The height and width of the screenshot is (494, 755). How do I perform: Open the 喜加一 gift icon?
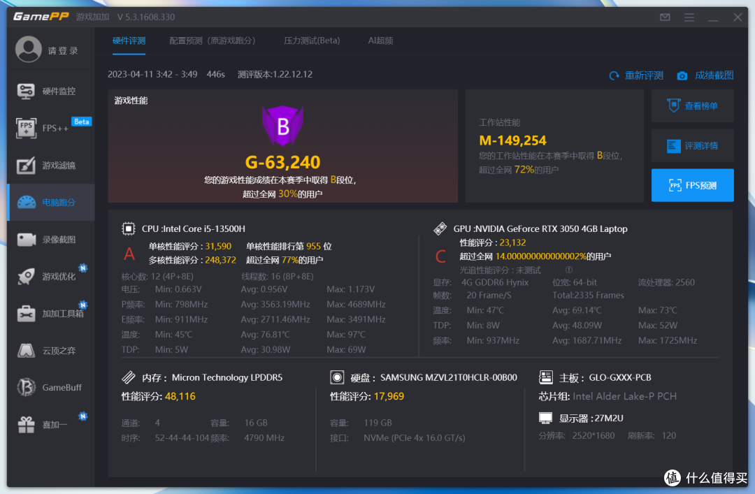(26, 425)
